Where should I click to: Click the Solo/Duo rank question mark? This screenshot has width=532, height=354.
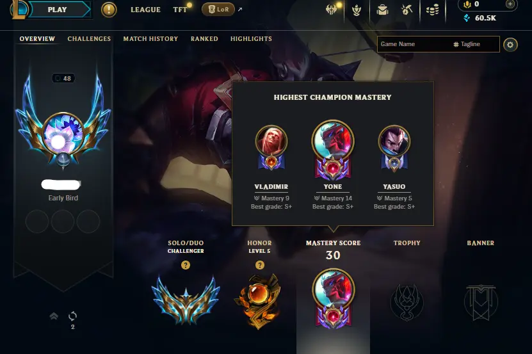pyautogui.click(x=186, y=265)
